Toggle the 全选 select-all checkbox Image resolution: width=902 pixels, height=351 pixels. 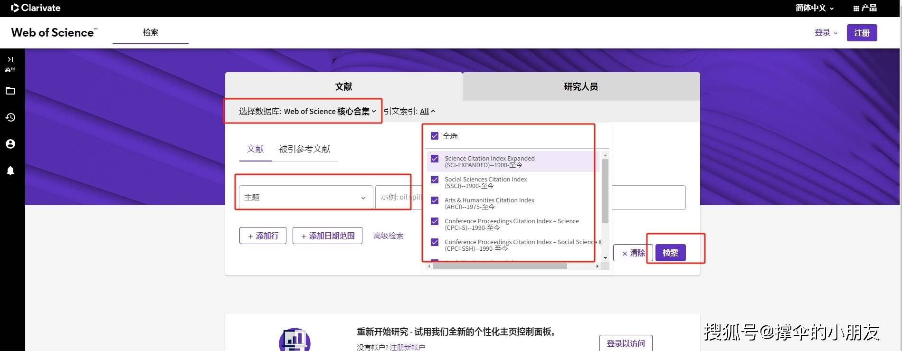pos(434,136)
